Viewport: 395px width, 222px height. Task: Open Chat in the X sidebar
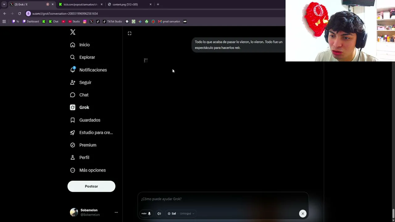(x=79, y=95)
